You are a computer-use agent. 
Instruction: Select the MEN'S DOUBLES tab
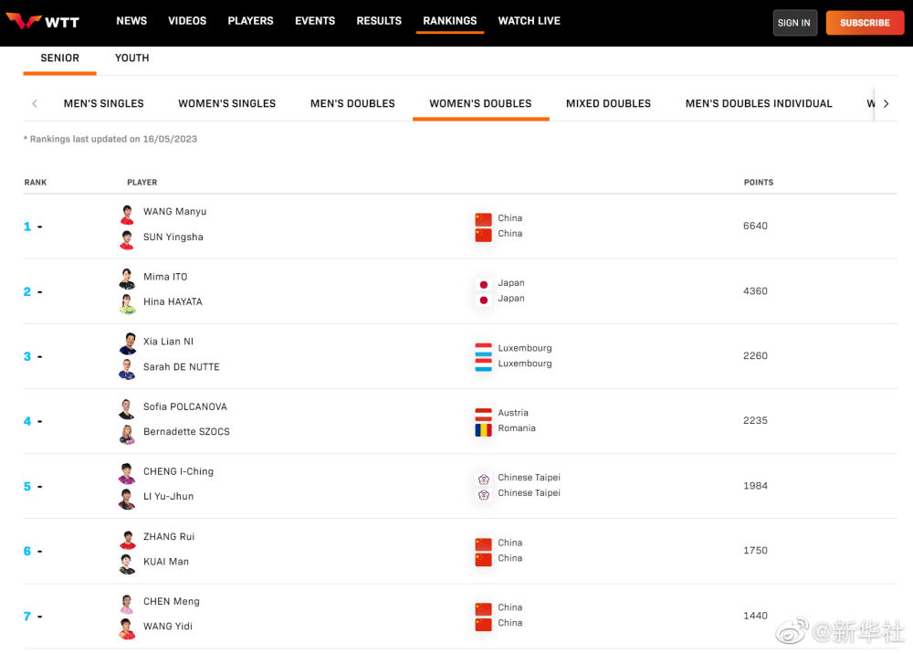[x=352, y=103]
